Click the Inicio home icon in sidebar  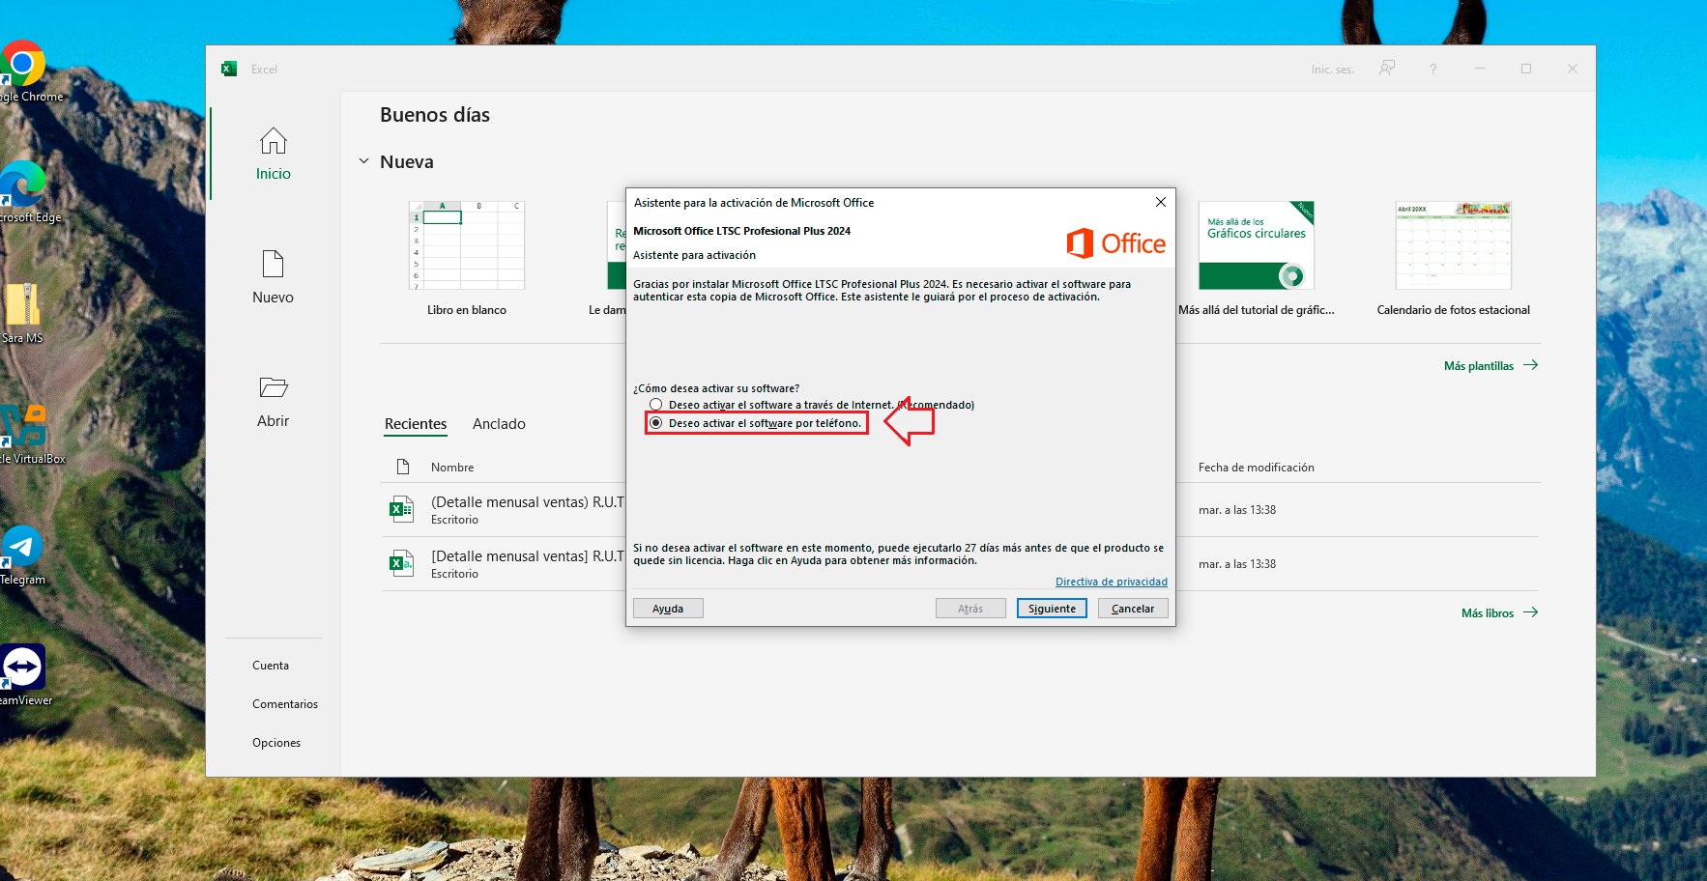pyautogui.click(x=273, y=142)
